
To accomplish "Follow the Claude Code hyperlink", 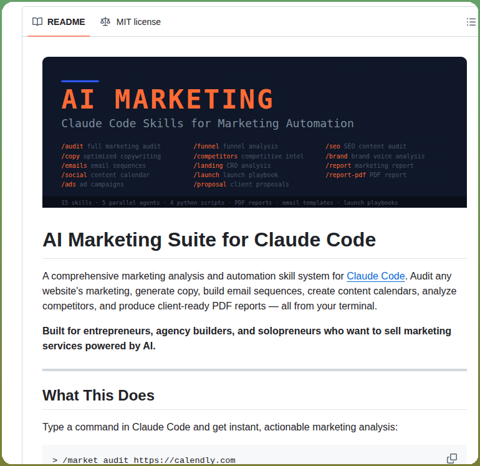I will point(376,276).
